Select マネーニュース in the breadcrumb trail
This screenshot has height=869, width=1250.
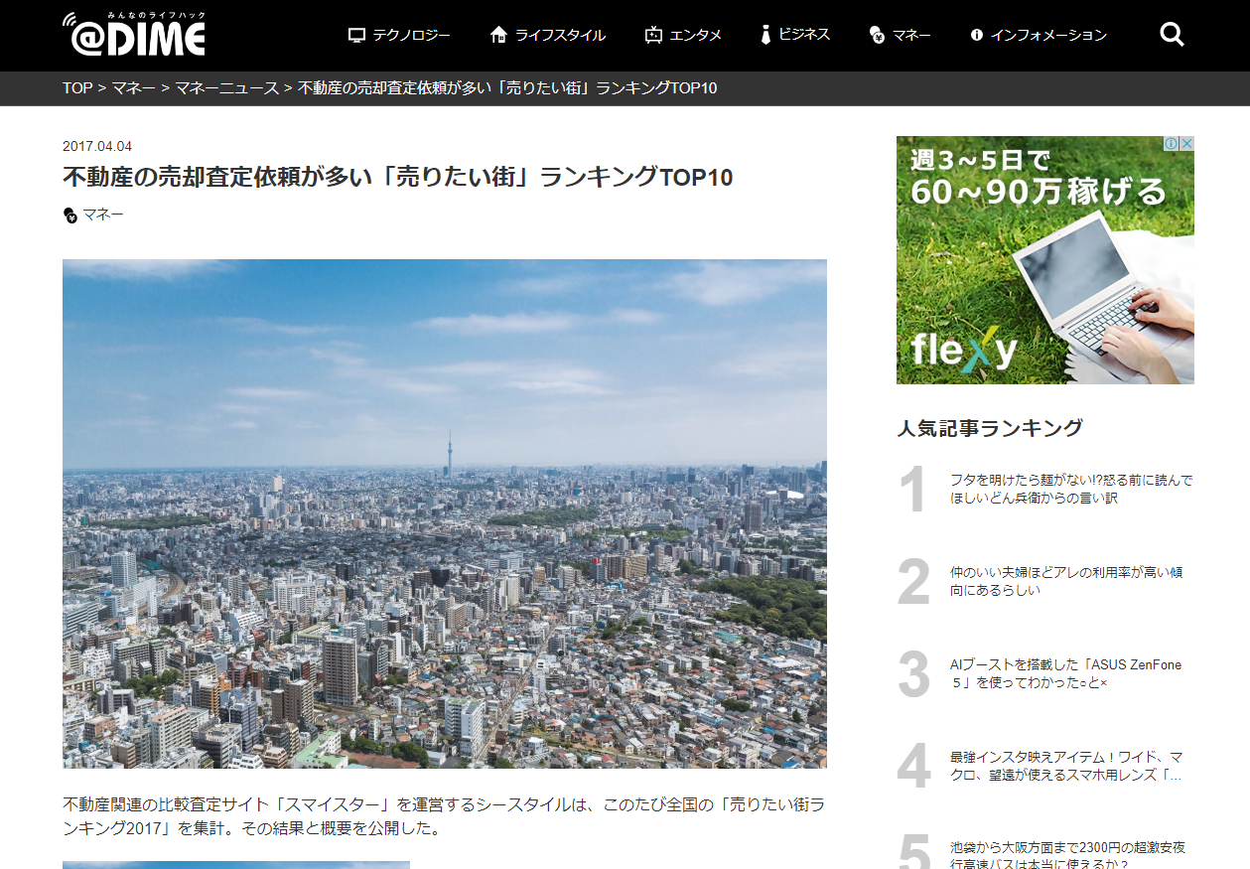[x=227, y=88]
